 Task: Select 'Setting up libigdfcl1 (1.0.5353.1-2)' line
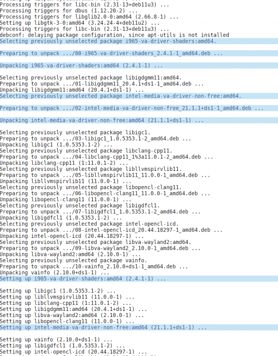[x=63, y=346]
